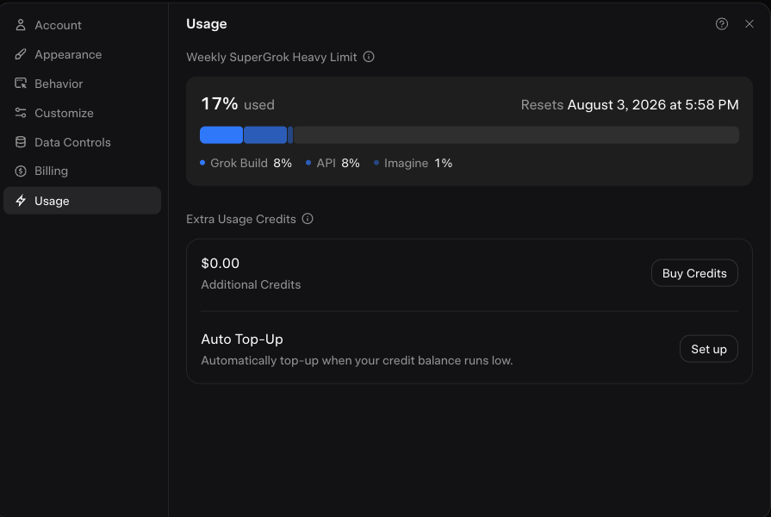Click the Extra Usage Credits label
The height and width of the screenshot is (517, 771).
tap(241, 219)
